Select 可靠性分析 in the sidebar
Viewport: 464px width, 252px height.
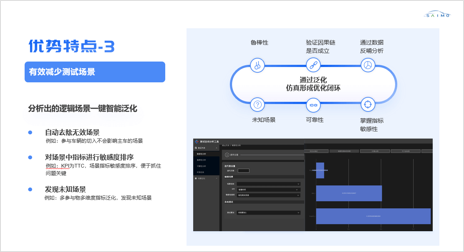tap(202, 166)
